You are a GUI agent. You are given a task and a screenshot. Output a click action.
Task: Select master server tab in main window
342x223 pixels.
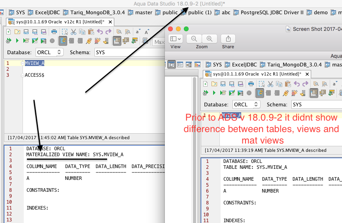[140, 12]
